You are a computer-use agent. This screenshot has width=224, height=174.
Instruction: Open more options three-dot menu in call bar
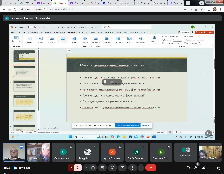(140, 168)
